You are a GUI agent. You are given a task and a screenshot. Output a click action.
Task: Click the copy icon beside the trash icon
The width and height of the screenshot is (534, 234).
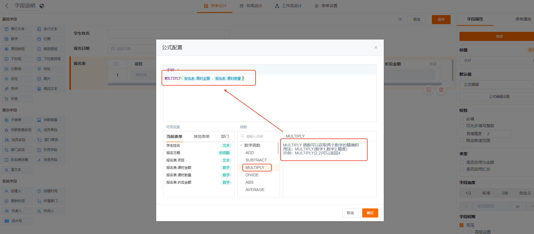(x=428, y=90)
